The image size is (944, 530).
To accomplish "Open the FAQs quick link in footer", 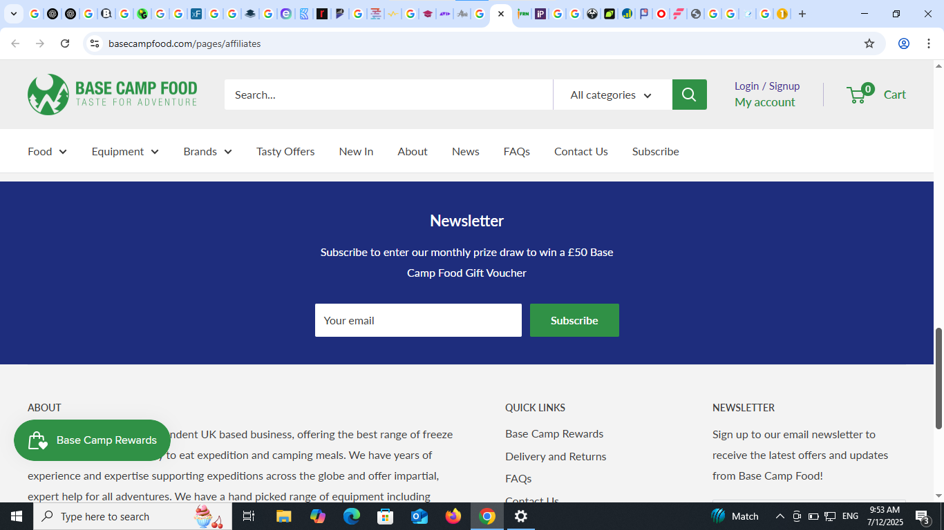I will (x=518, y=478).
